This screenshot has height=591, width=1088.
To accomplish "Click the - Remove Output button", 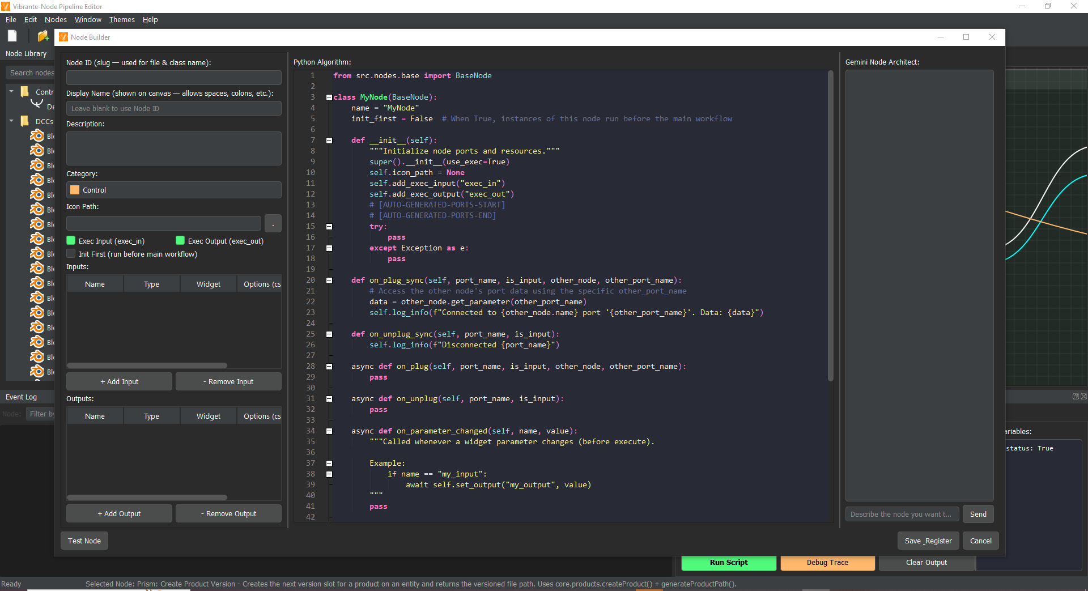I will coord(228,513).
